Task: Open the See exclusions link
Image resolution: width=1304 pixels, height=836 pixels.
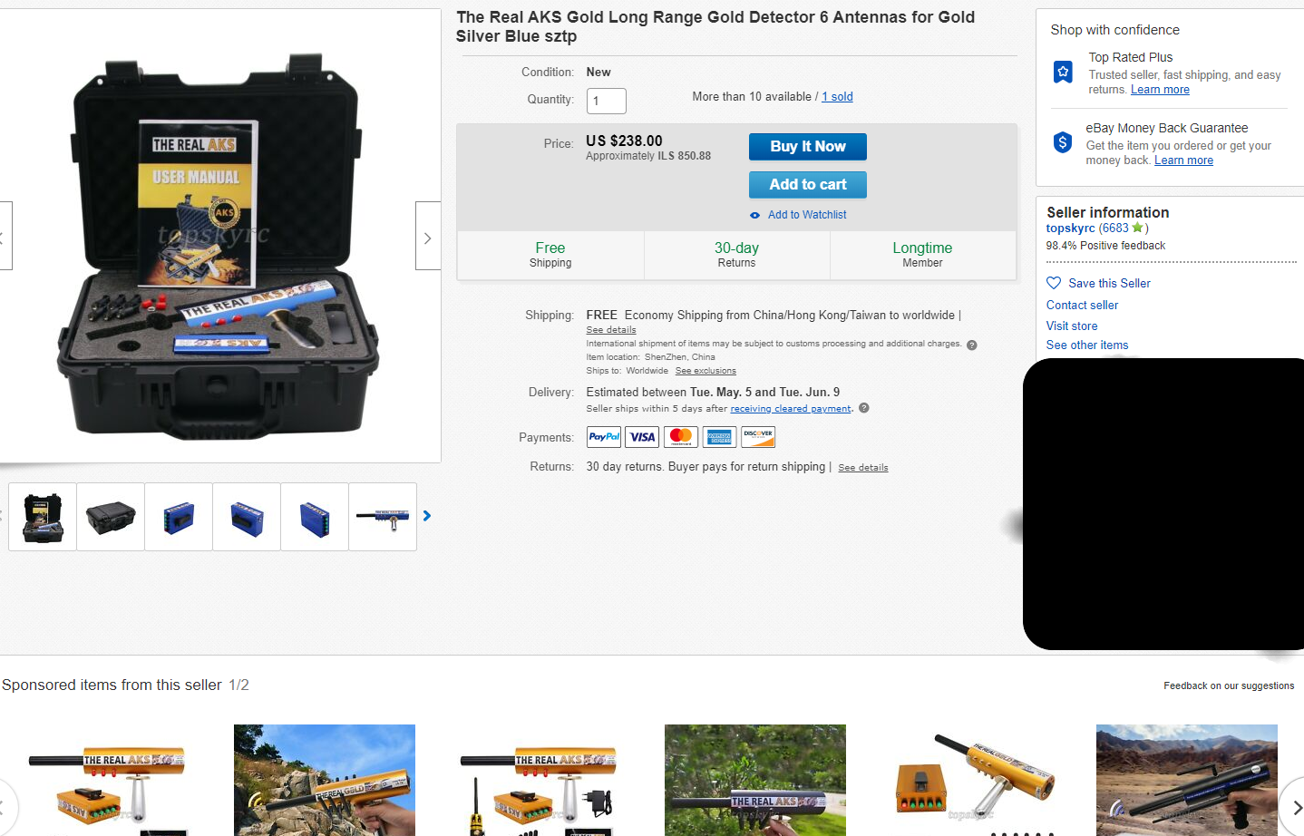Action: click(706, 371)
